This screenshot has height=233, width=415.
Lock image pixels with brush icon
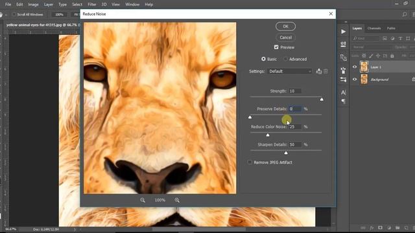pyautogui.click(x=371, y=56)
